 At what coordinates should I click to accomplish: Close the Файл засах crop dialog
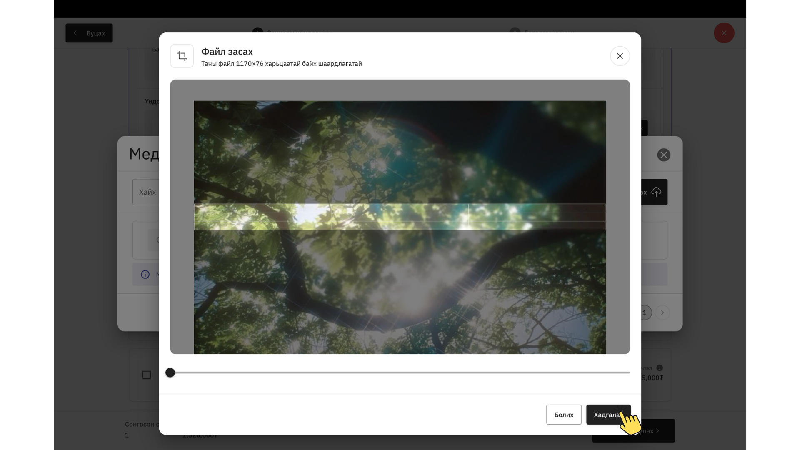(620, 56)
